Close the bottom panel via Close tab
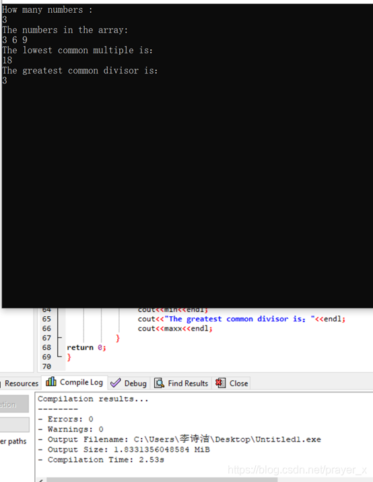The height and width of the screenshot is (482, 373). pyautogui.click(x=232, y=383)
